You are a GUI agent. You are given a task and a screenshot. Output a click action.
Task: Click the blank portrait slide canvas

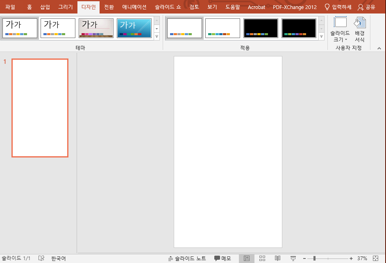228,152
